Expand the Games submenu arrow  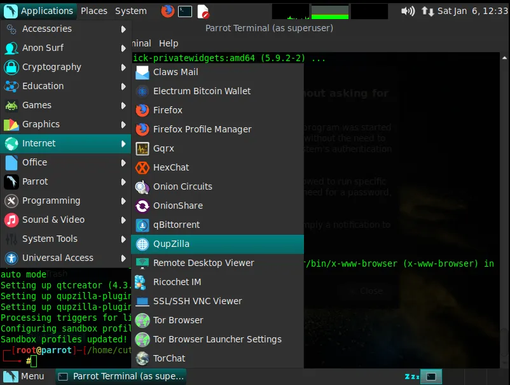coord(123,106)
